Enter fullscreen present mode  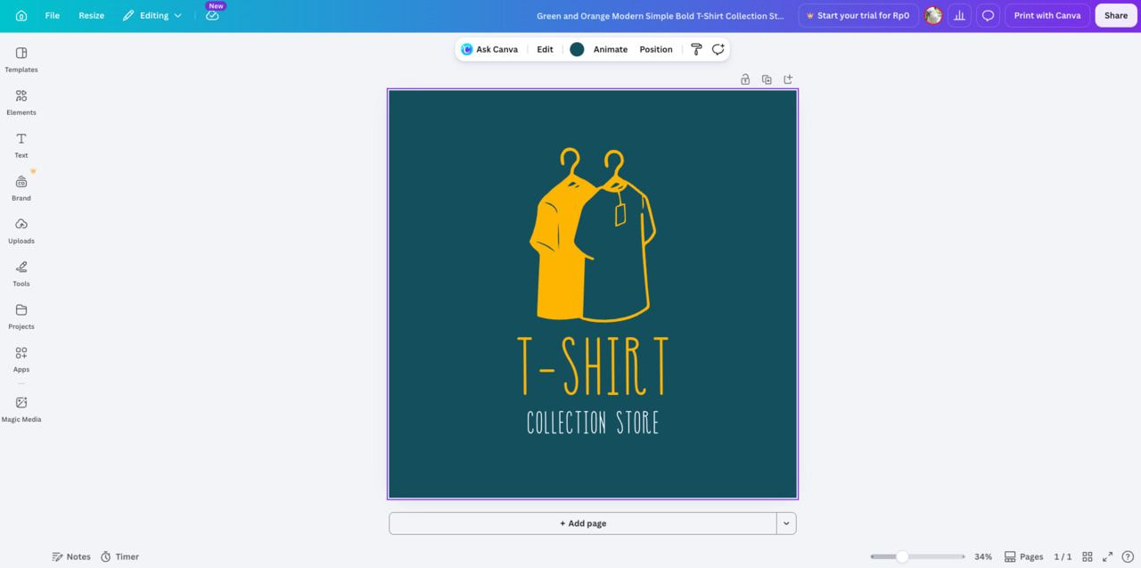point(1108,556)
